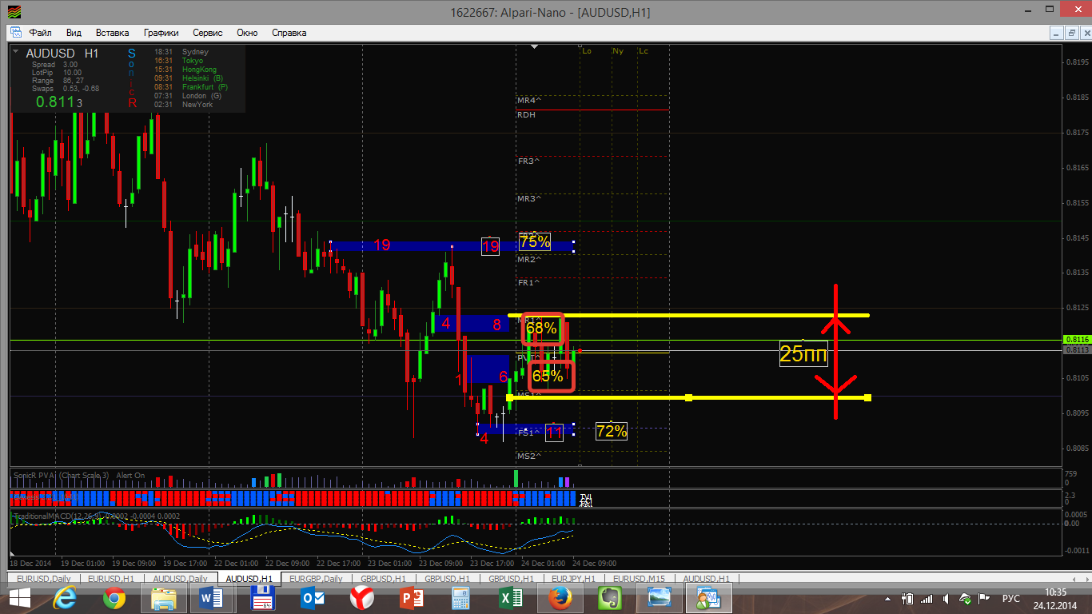This screenshot has width=1092, height=614.
Task: Open Evernote from the taskbar
Action: pos(609,598)
